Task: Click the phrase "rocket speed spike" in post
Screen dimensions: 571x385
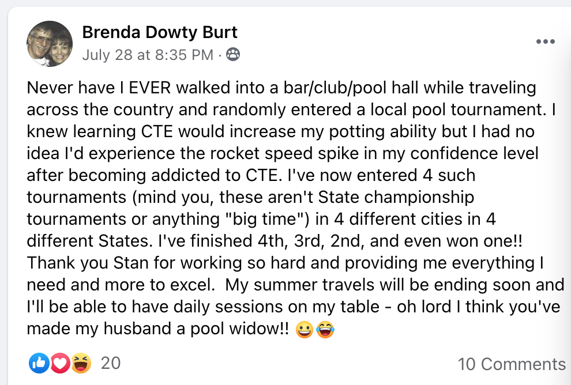Action: (287, 153)
